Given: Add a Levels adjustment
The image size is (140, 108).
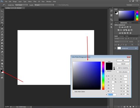Looking at the screenshot, I should pyautogui.click(x=122, y=27).
